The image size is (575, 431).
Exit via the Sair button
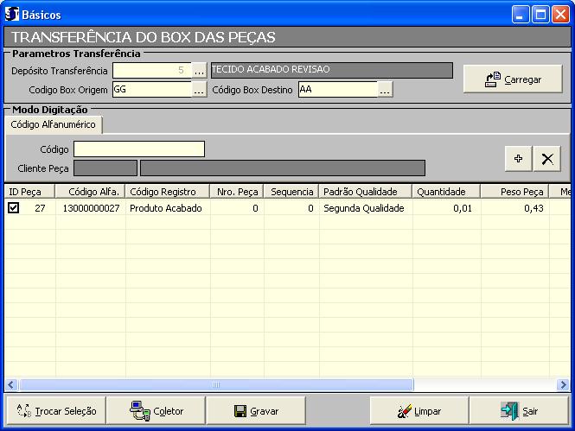(519, 411)
